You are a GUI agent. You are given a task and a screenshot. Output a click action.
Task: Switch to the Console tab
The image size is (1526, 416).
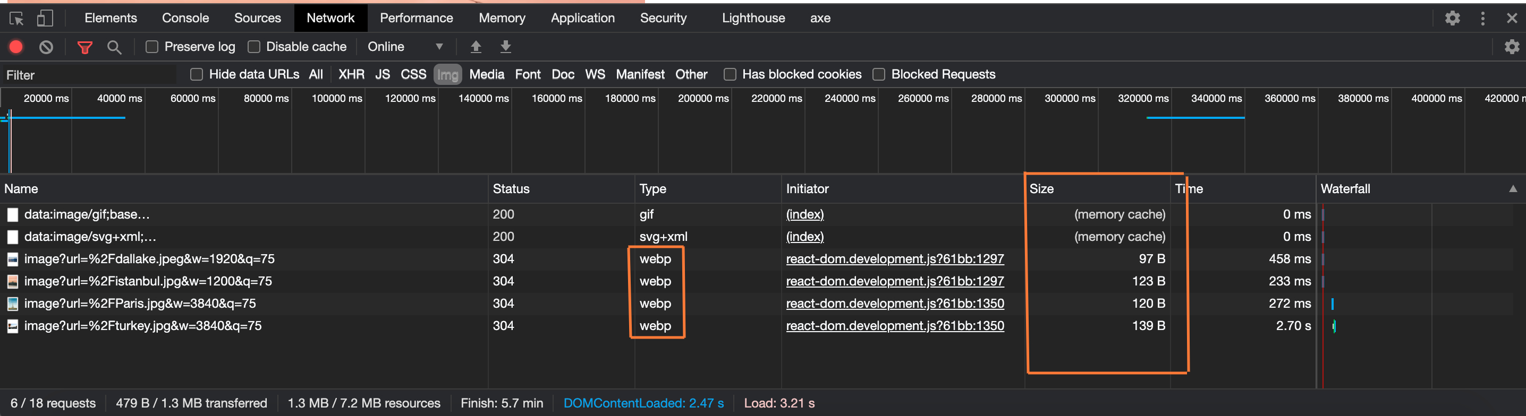click(185, 19)
